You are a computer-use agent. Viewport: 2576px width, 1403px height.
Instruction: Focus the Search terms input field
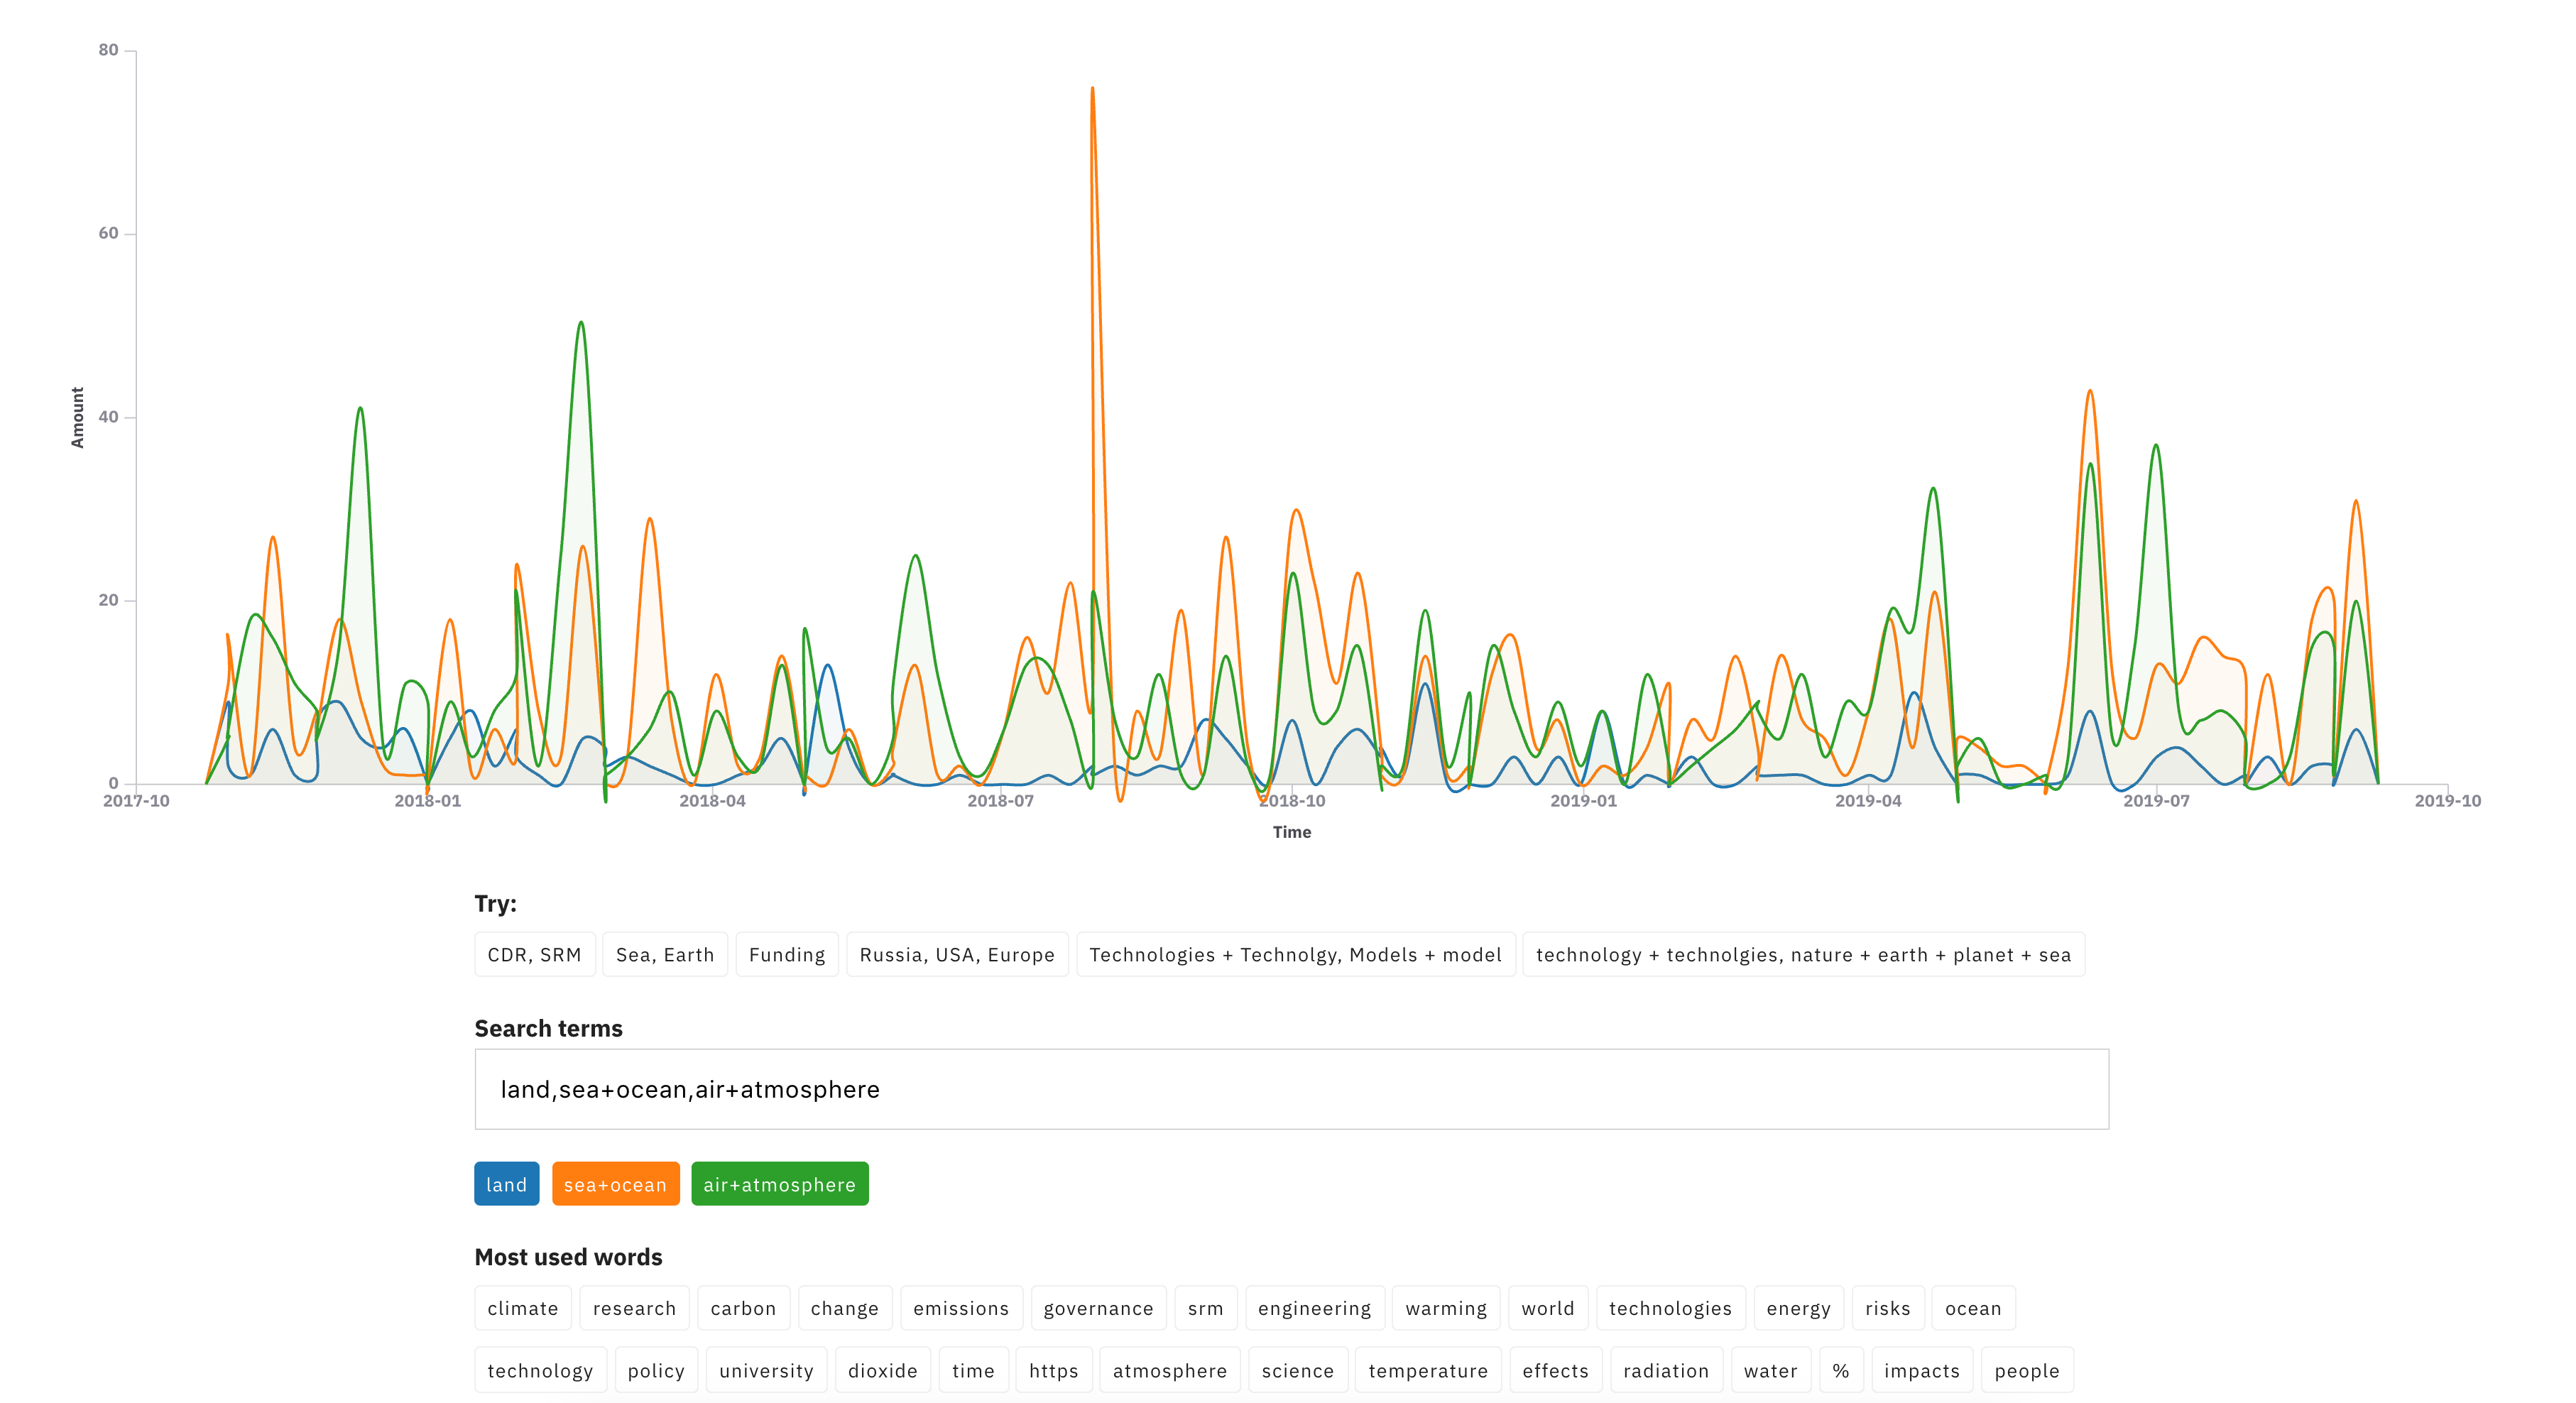(1291, 1089)
